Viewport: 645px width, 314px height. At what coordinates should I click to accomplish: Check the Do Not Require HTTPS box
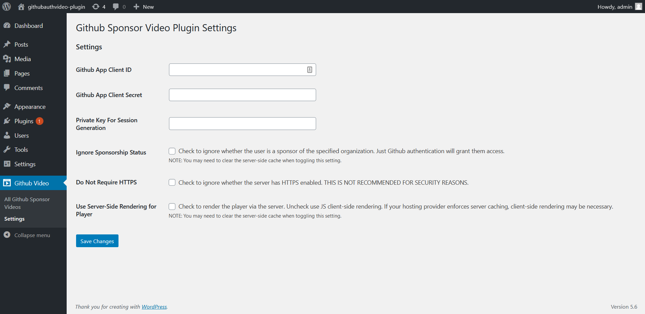[172, 182]
